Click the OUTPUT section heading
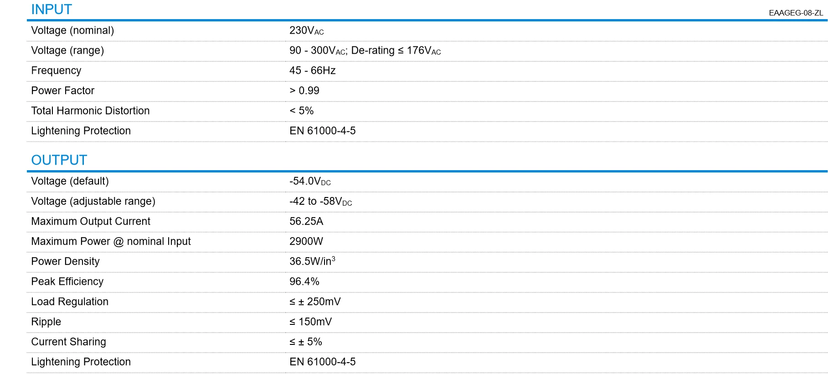 tap(59, 160)
